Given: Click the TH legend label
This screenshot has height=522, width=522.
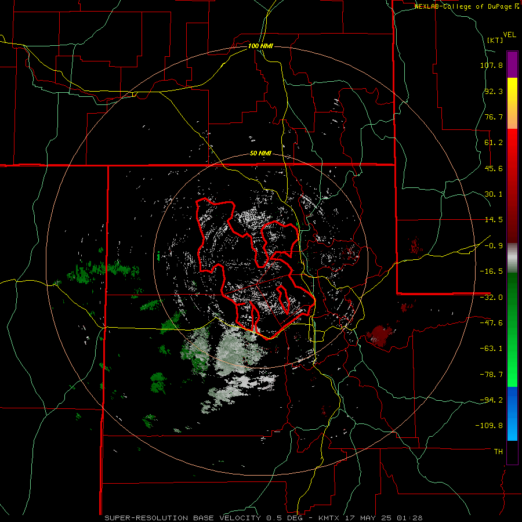Looking at the screenshot, I should (498, 451).
